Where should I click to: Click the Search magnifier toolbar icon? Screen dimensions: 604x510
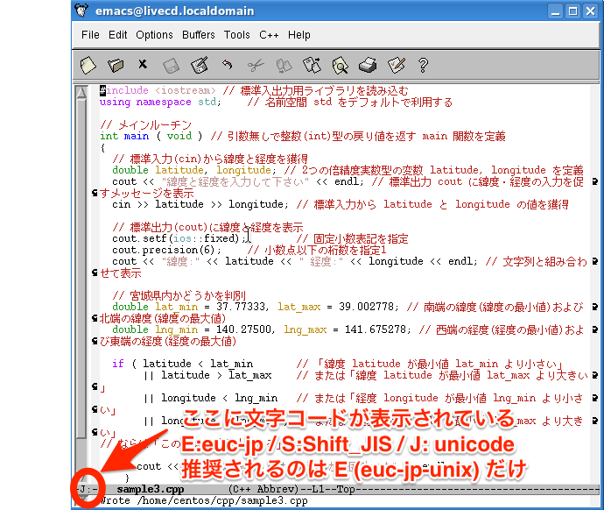pyautogui.click(x=341, y=65)
